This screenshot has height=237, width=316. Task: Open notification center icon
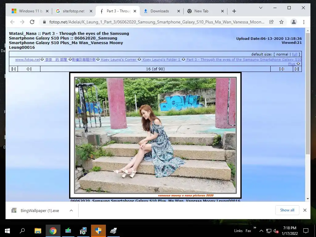tap(306, 231)
